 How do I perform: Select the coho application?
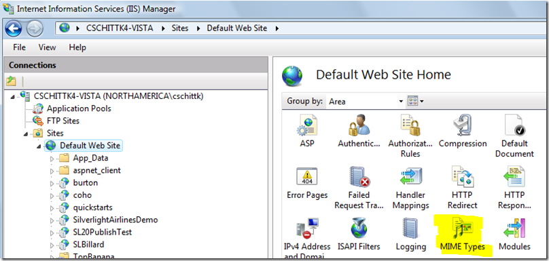(x=82, y=195)
